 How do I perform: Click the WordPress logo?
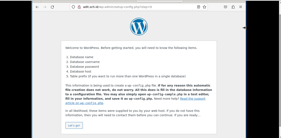click(139, 26)
